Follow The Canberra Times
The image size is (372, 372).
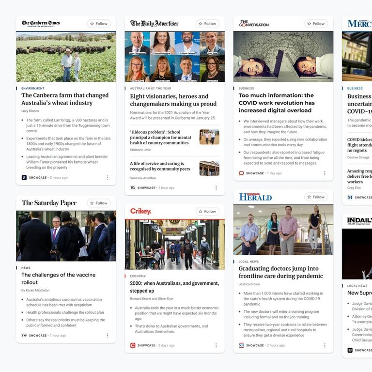99,24
